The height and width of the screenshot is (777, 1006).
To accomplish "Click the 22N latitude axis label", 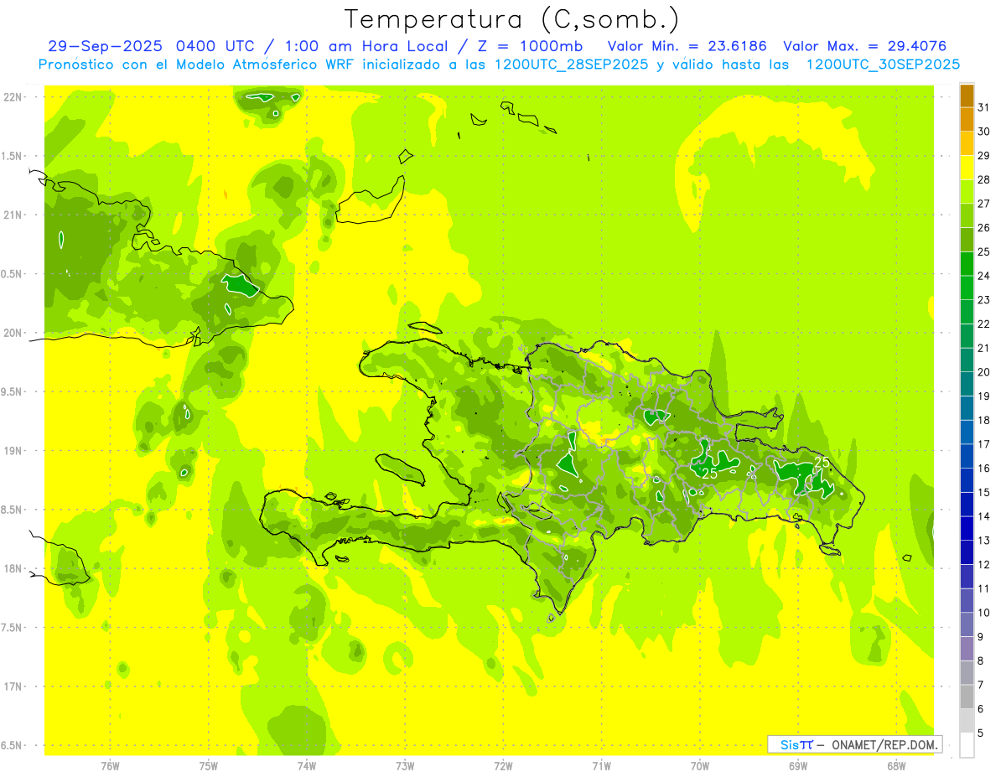I will point(13,97).
